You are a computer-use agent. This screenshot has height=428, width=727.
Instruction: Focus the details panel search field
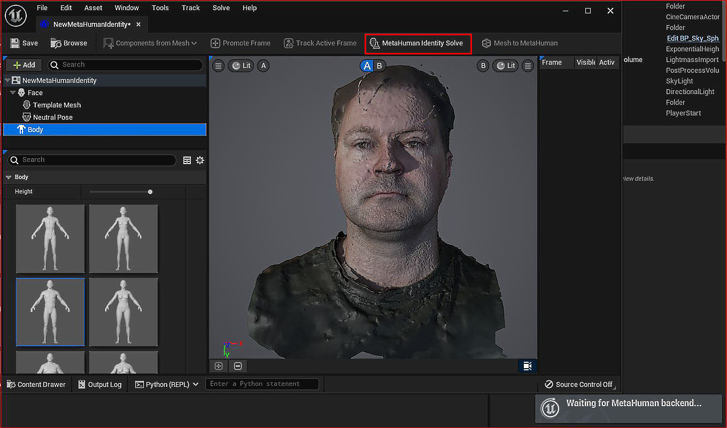(x=92, y=160)
